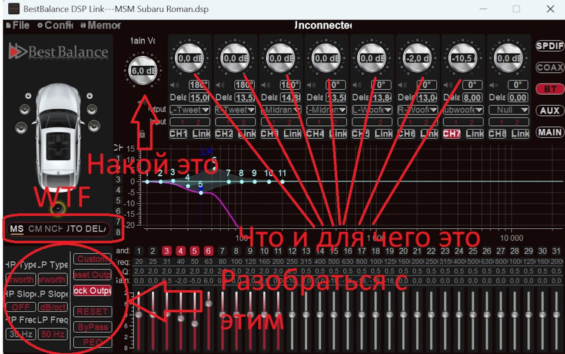
Task: Mute channel CH3 speaker icon
Action: (x=265, y=85)
